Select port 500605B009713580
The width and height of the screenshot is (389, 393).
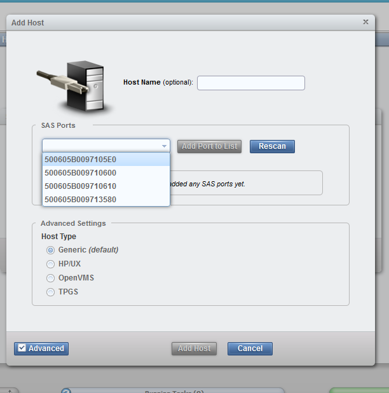106,199
